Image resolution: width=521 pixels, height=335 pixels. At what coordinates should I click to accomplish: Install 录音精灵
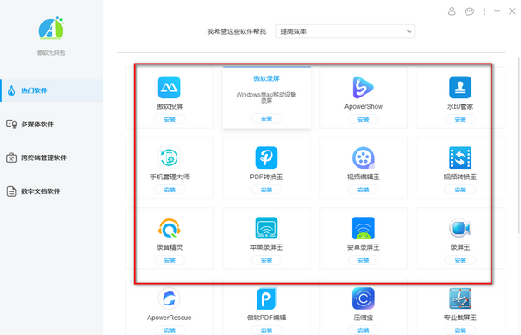pos(170,260)
